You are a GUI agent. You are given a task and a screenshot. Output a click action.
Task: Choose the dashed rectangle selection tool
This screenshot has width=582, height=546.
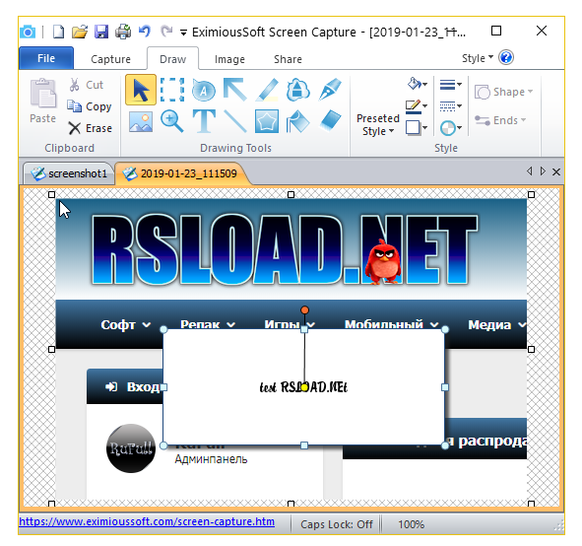tap(172, 90)
